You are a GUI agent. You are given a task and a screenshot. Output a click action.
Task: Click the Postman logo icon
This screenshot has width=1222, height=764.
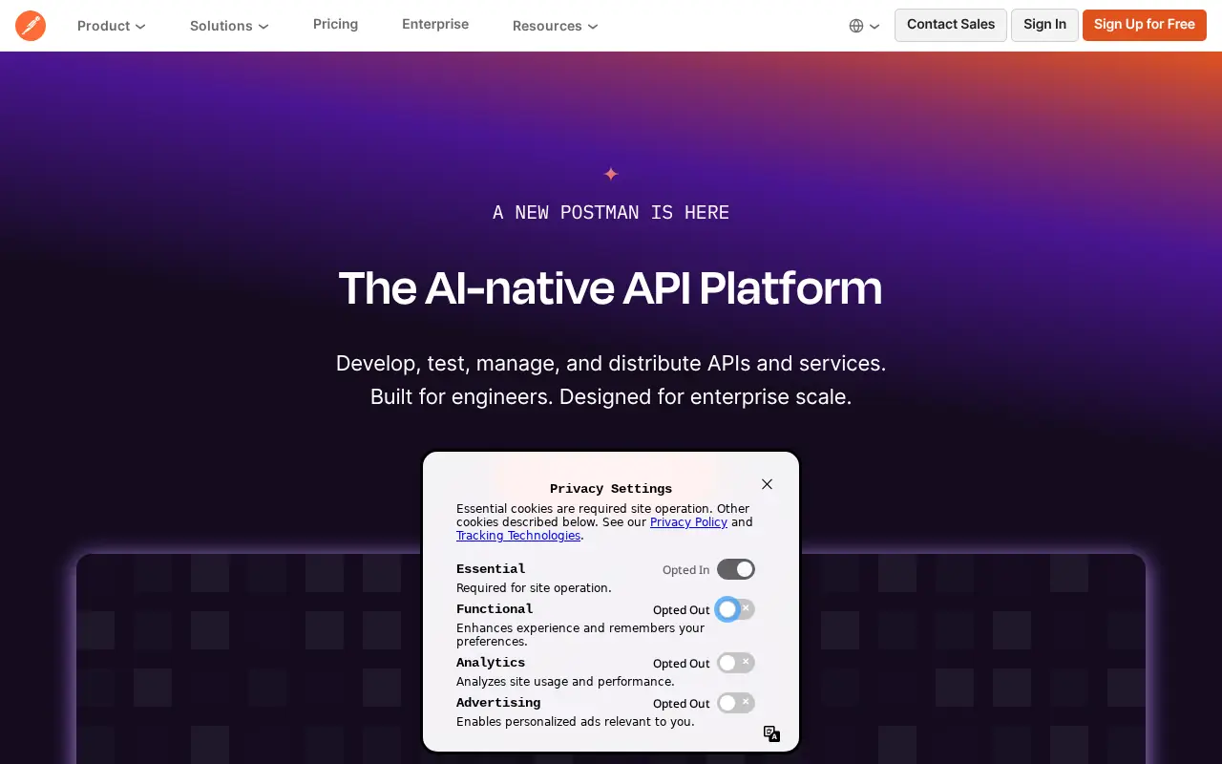pyautogui.click(x=31, y=26)
